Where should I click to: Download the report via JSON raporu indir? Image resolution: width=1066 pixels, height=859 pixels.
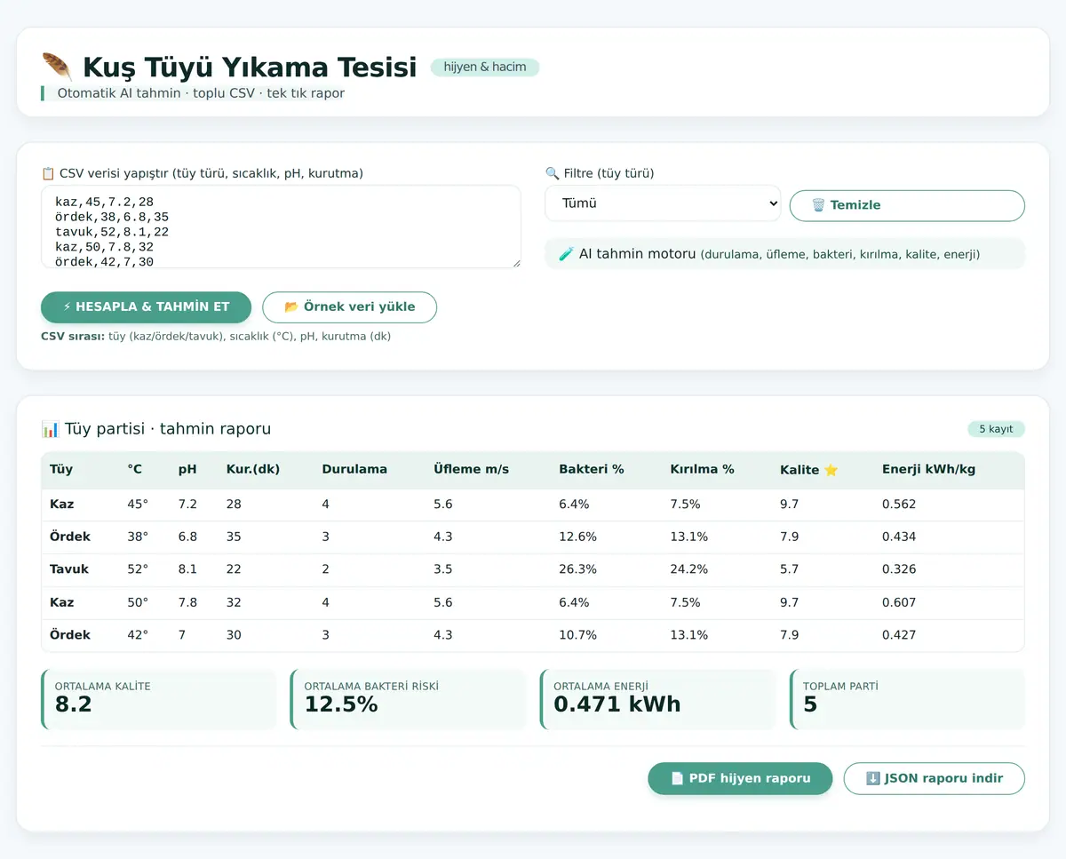click(934, 778)
